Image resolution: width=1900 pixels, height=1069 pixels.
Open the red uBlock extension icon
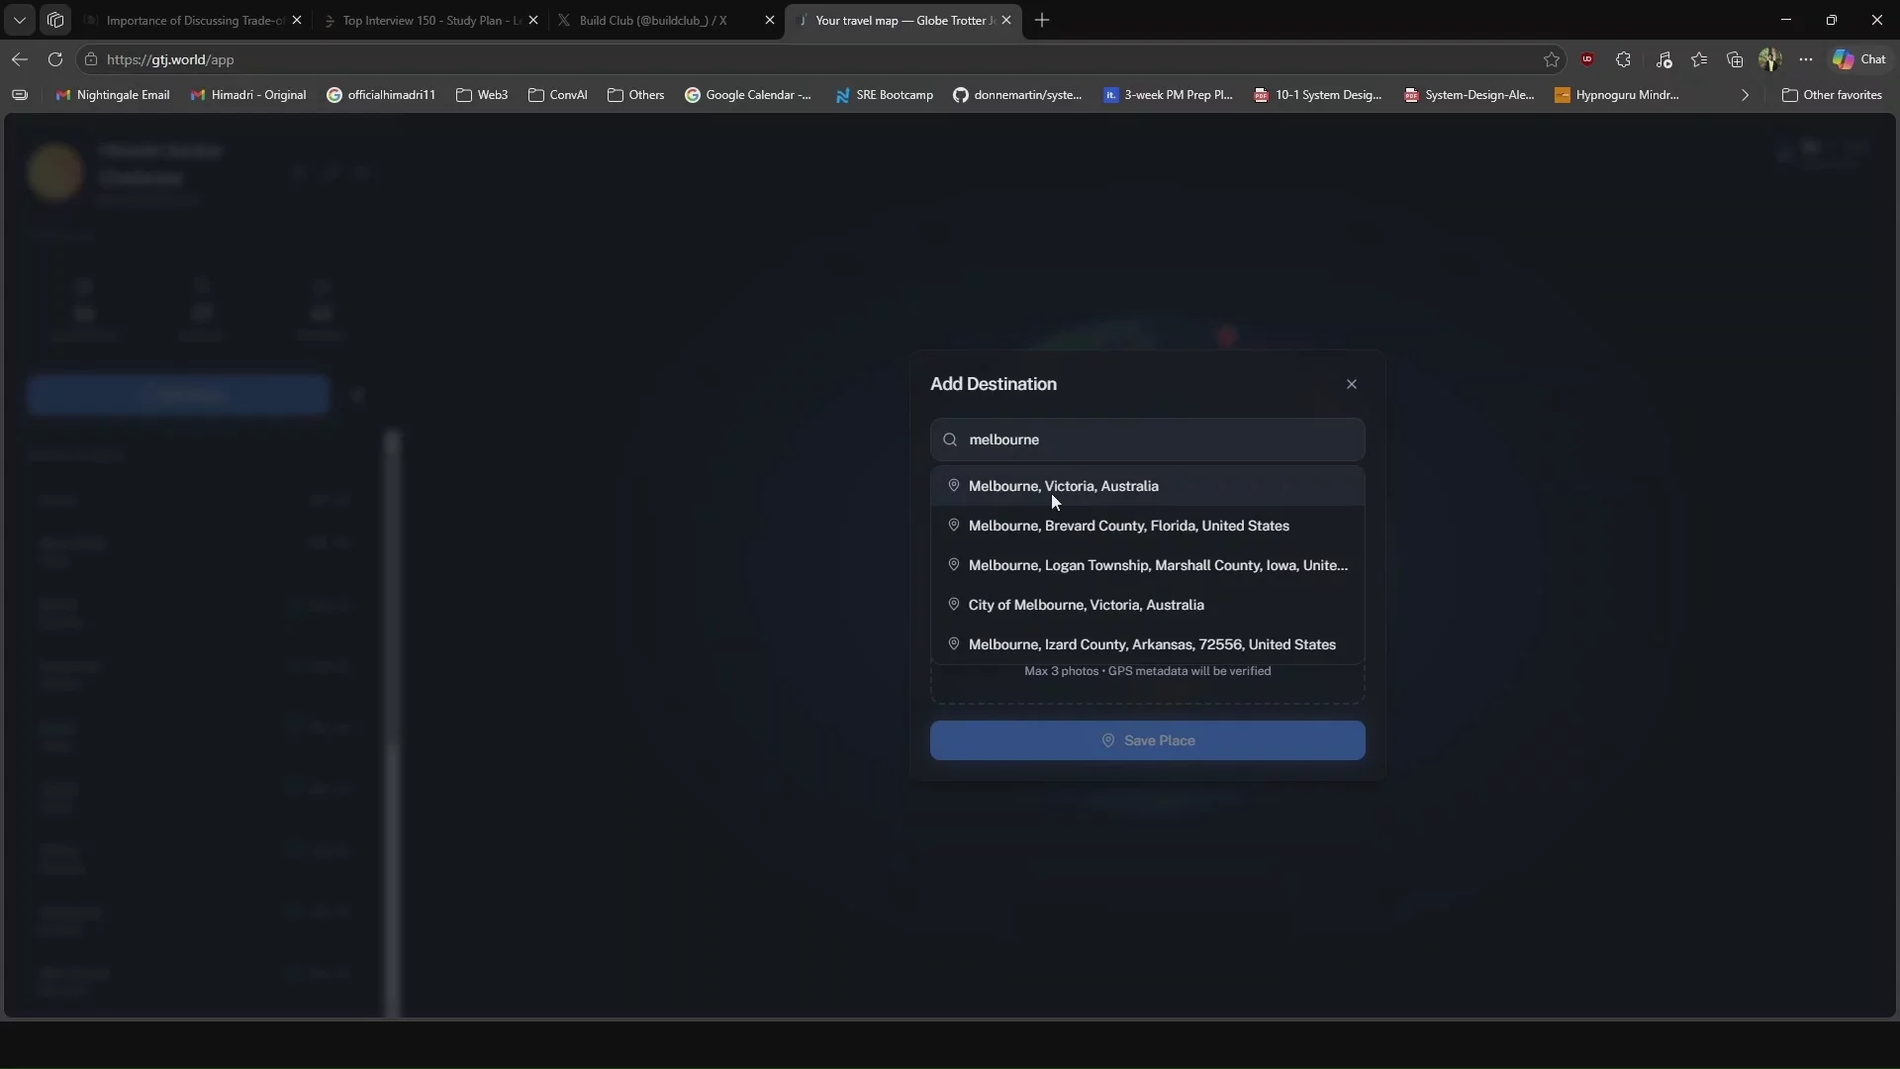click(1587, 59)
